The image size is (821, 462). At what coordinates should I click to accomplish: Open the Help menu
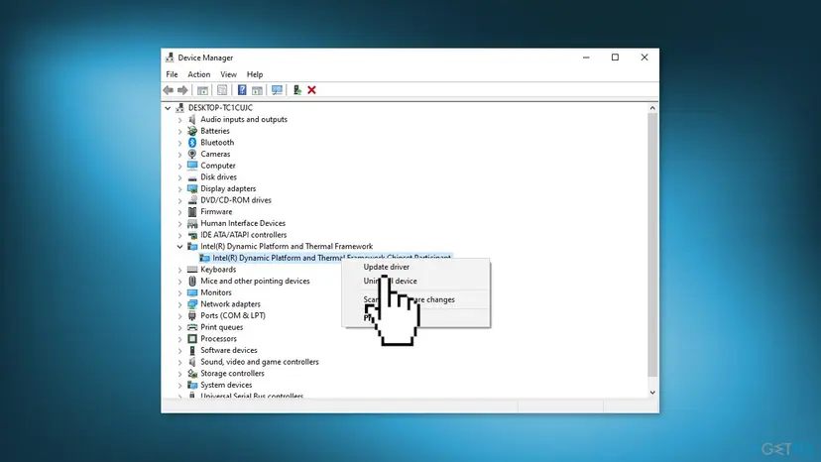[255, 74]
